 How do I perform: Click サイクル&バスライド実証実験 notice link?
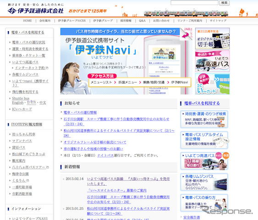(x=119, y=133)
